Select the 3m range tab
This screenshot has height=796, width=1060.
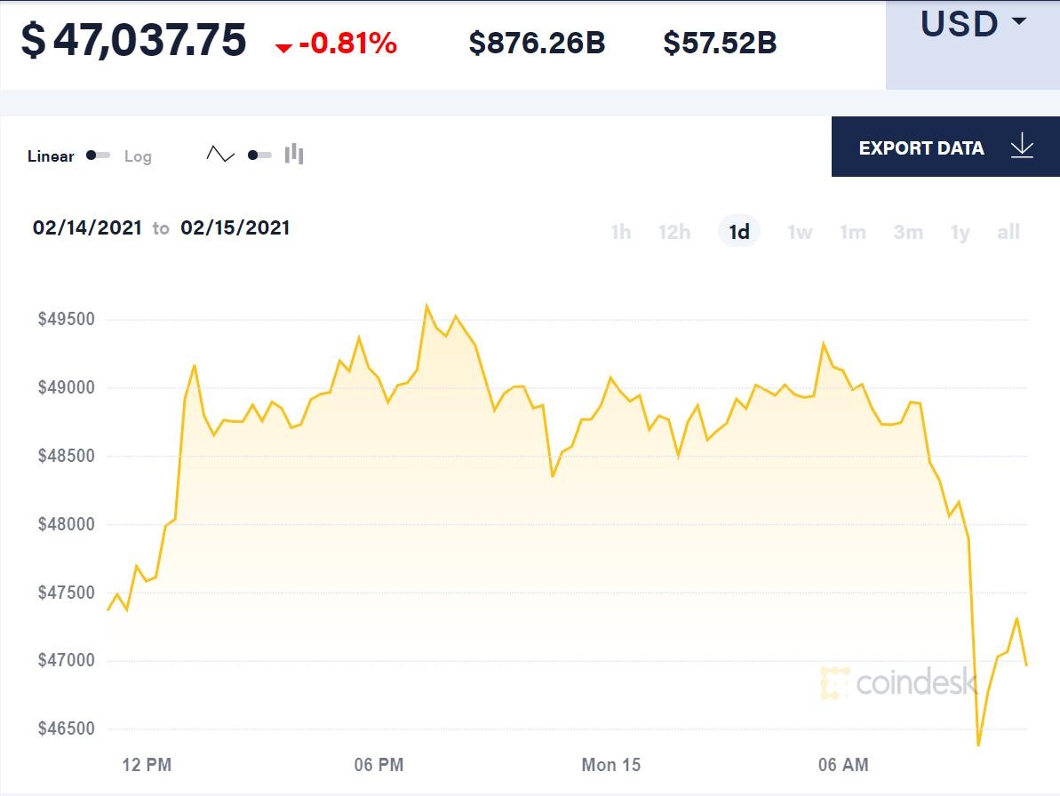click(x=907, y=232)
